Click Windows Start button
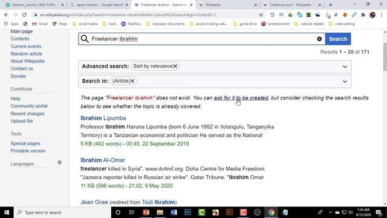387x218 pixels. 7,213
